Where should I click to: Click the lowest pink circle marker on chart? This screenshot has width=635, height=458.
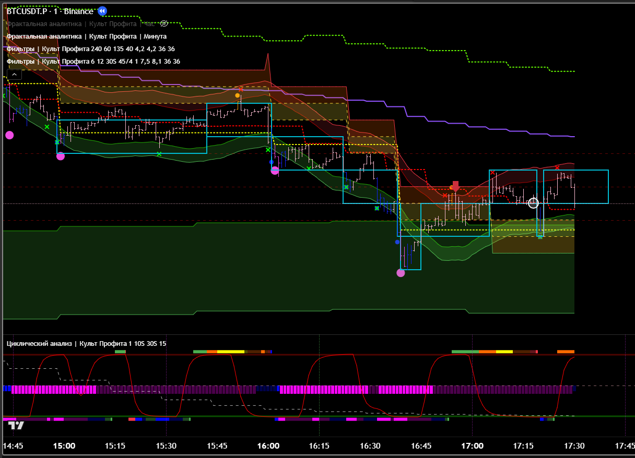(401, 272)
